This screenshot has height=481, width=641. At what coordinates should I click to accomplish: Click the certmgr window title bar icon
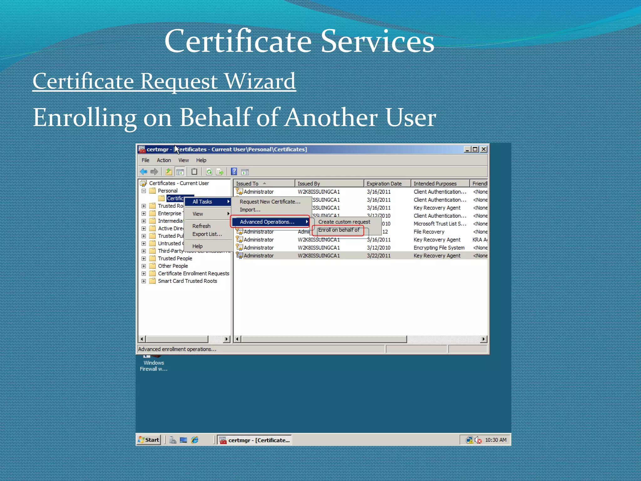[142, 149]
